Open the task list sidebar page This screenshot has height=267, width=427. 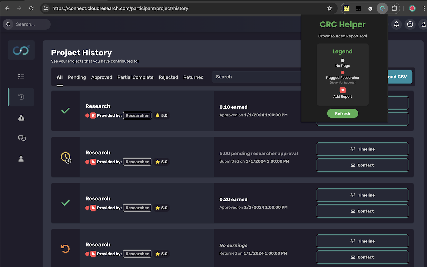point(21,76)
